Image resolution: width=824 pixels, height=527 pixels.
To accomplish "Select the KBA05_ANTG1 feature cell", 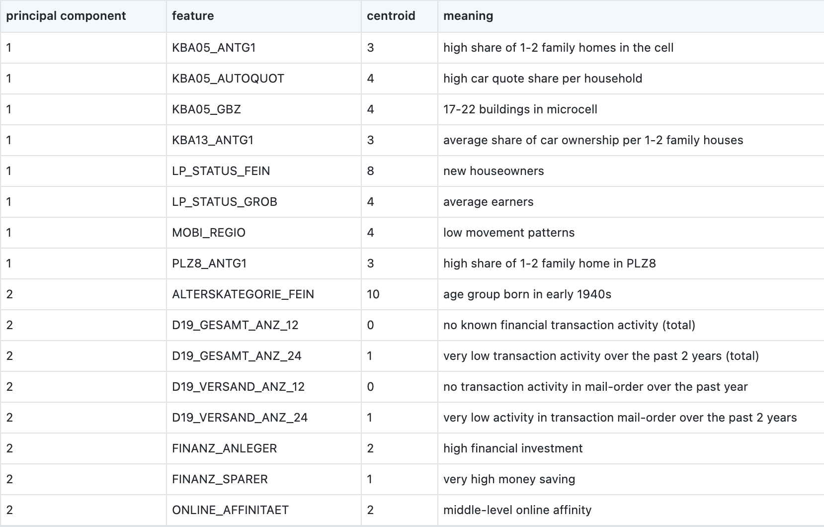I will (214, 48).
